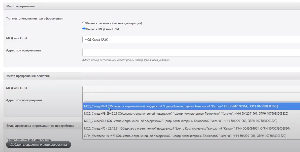The height and width of the screenshot is (152, 300).
Task: Click the "Адрес при прекращении" label
Action: [x=24, y=100]
